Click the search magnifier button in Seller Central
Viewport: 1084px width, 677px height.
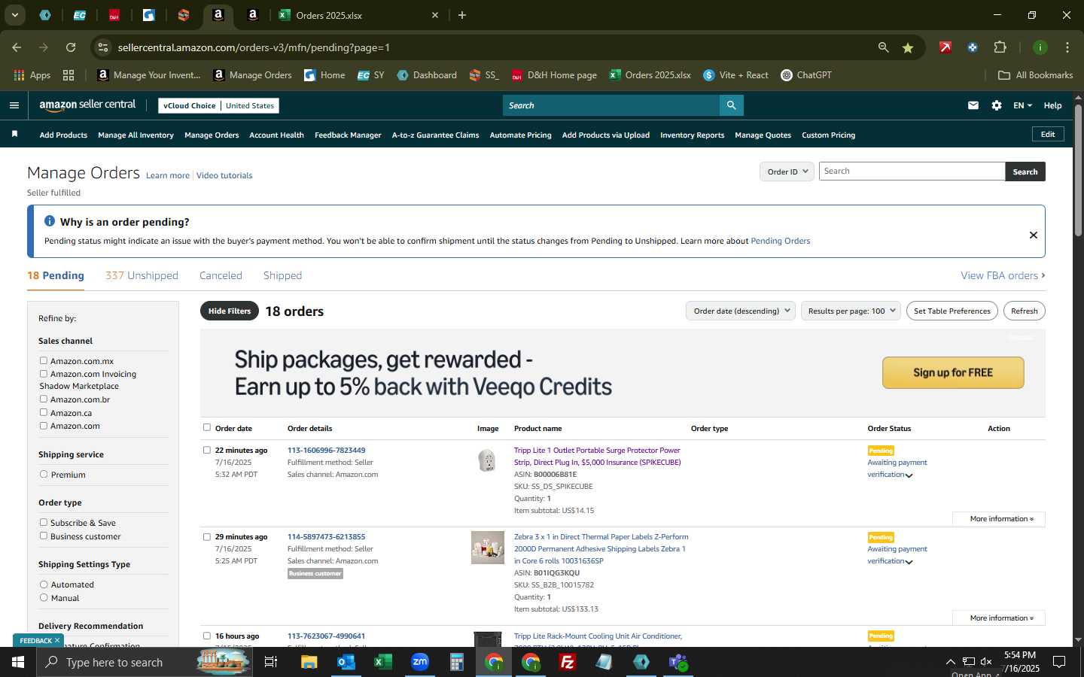(x=731, y=105)
